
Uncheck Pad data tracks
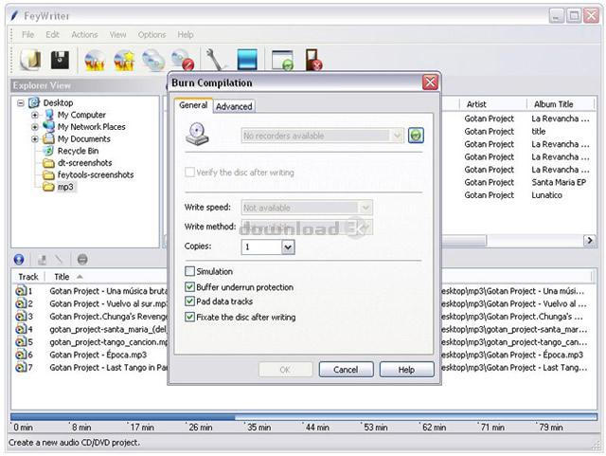pyautogui.click(x=189, y=301)
